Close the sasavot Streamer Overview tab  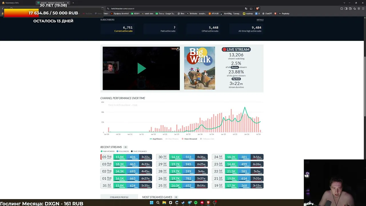[68, 3]
